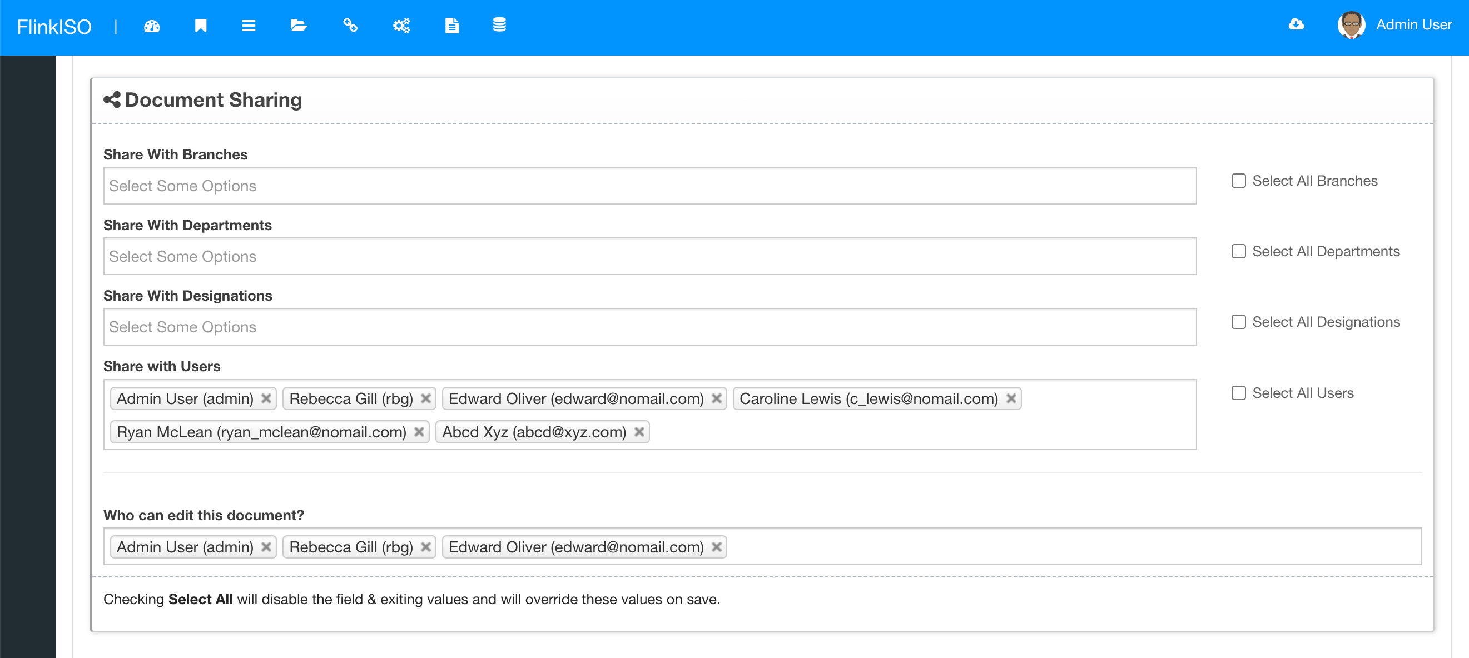Open the list menu icon
1469x658 pixels.
click(x=248, y=26)
